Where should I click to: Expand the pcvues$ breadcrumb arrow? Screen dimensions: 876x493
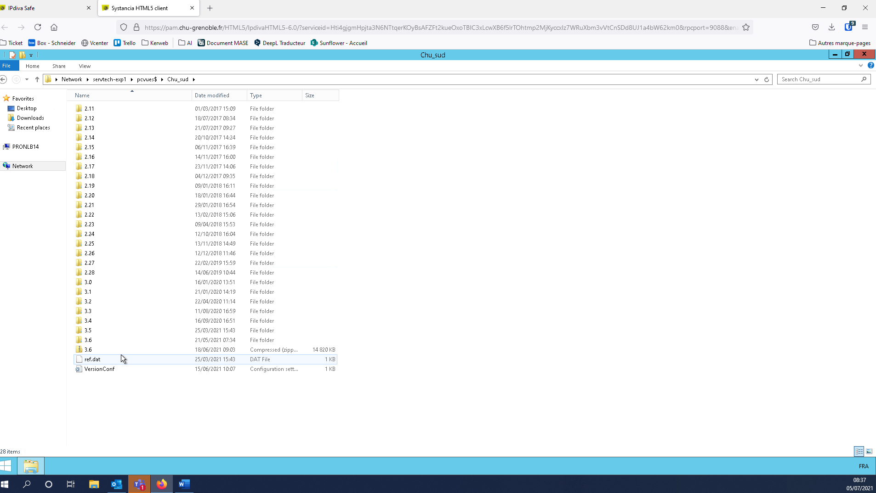tap(162, 79)
